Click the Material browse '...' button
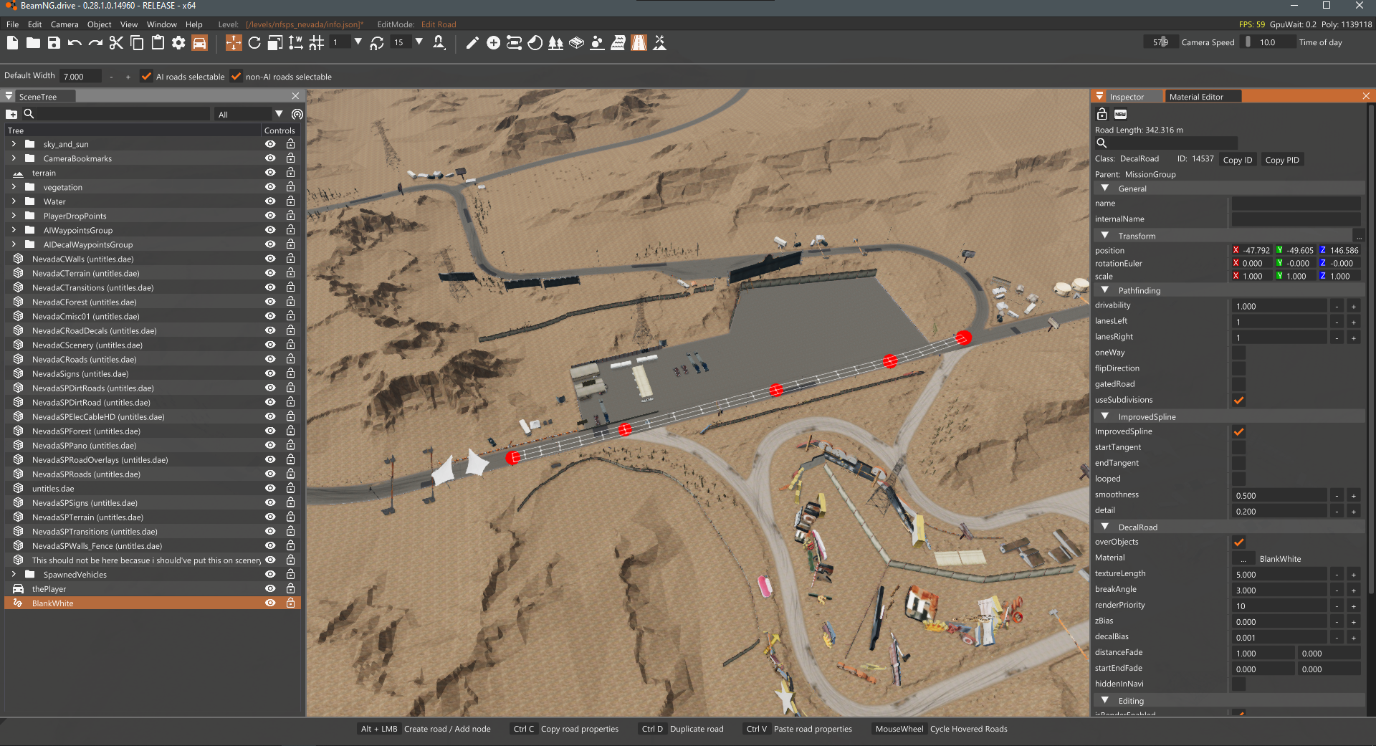The image size is (1376, 746). click(1243, 558)
